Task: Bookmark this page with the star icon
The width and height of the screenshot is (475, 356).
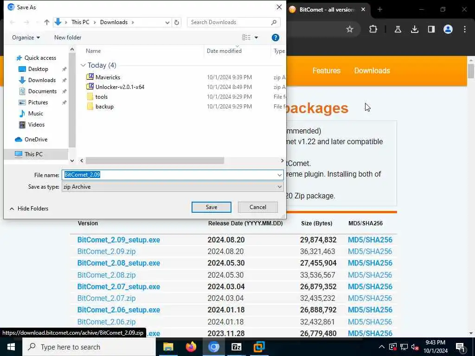Action: tap(350, 29)
